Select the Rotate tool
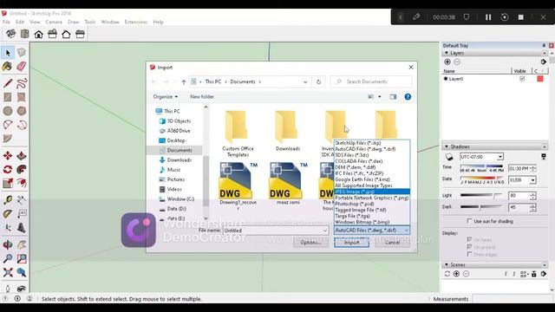This screenshot has width=555, height=312. pyautogui.click(x=8, y=169)
